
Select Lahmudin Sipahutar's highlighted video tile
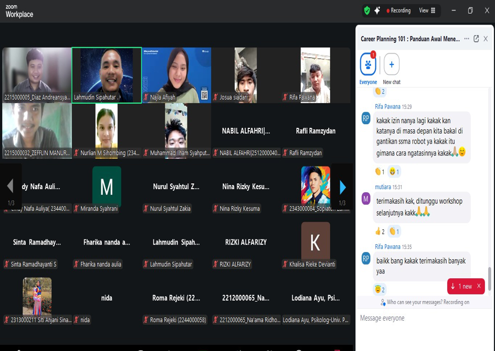[107, 75]
